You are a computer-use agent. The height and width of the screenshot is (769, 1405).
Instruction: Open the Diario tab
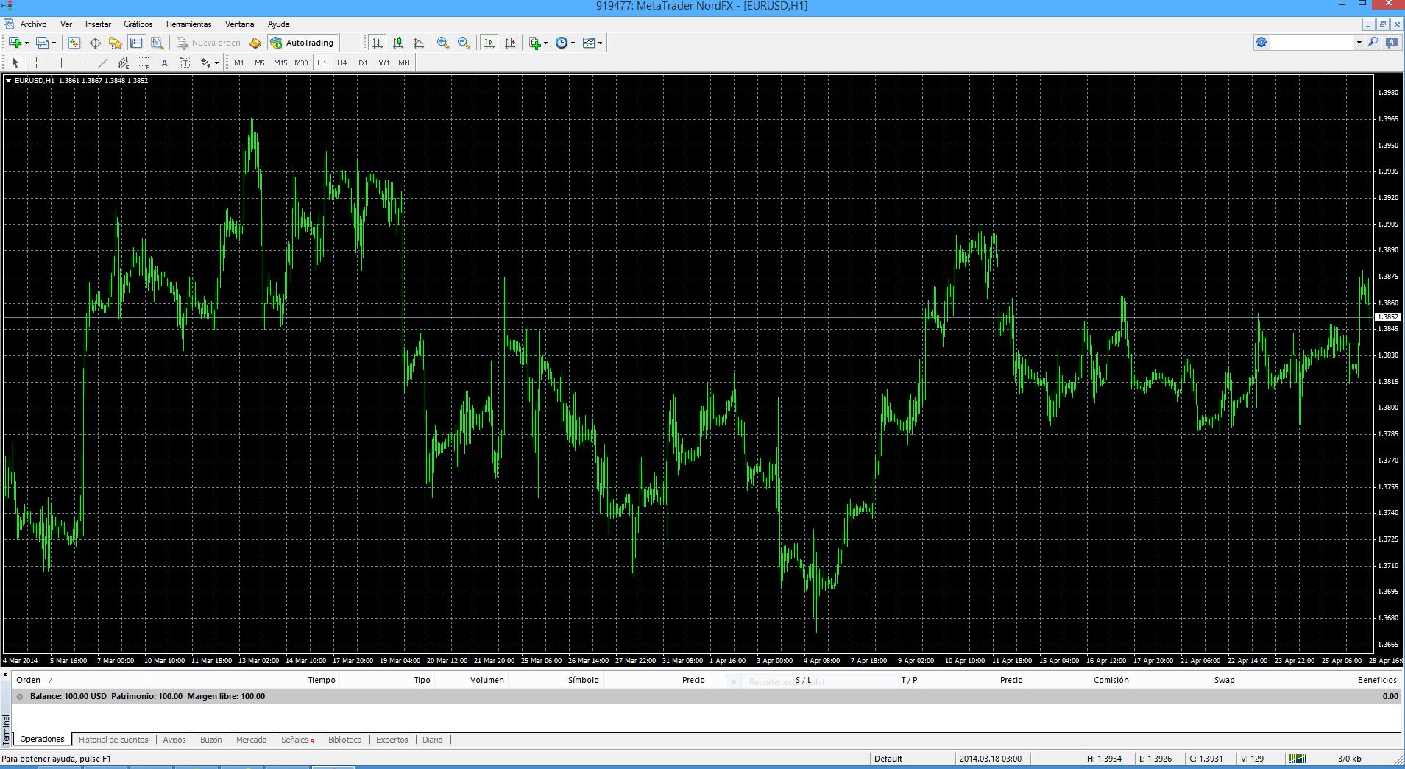[433, 740]
